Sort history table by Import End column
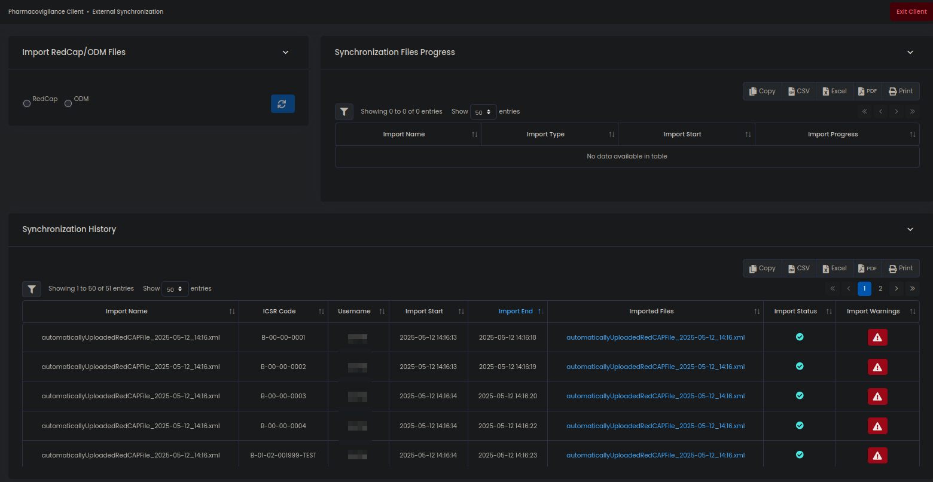Screen dimensions: 933x482 [515, 311]
